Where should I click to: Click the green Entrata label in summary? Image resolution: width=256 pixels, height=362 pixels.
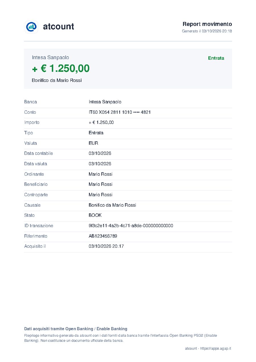(216, 58)
